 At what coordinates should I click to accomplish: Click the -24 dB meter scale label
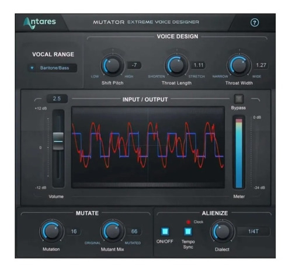tap(259, 188)
